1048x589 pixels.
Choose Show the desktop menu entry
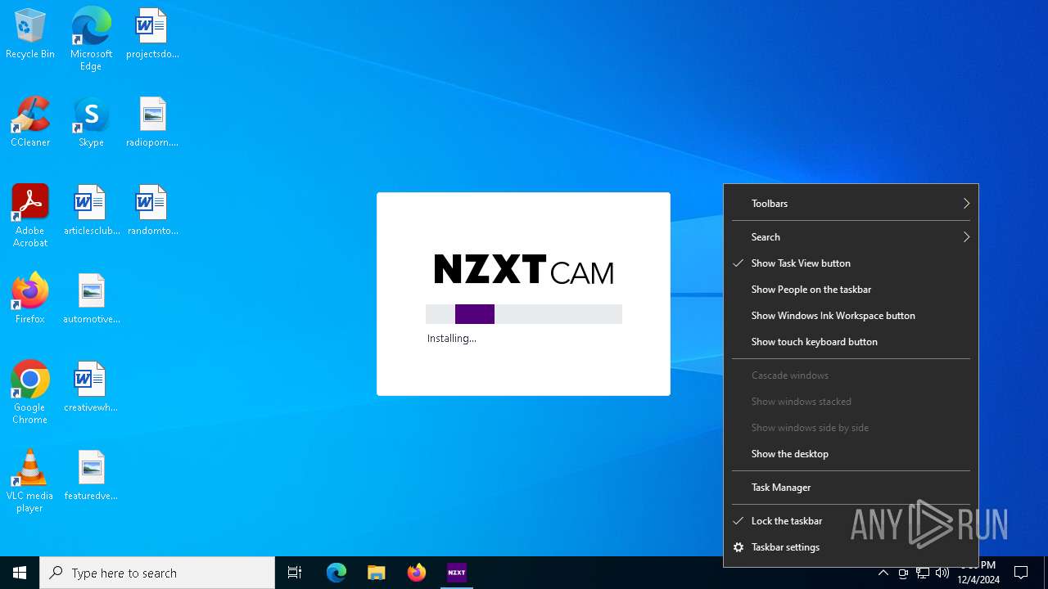851,454
